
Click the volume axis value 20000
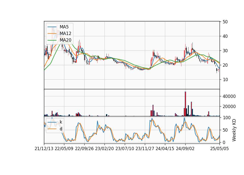pos(229,107)
